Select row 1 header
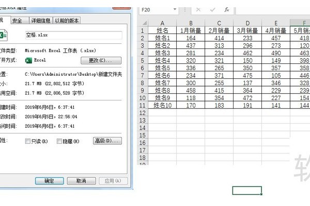The width and height of the screenshot is (310, 206). coord(143,30)
